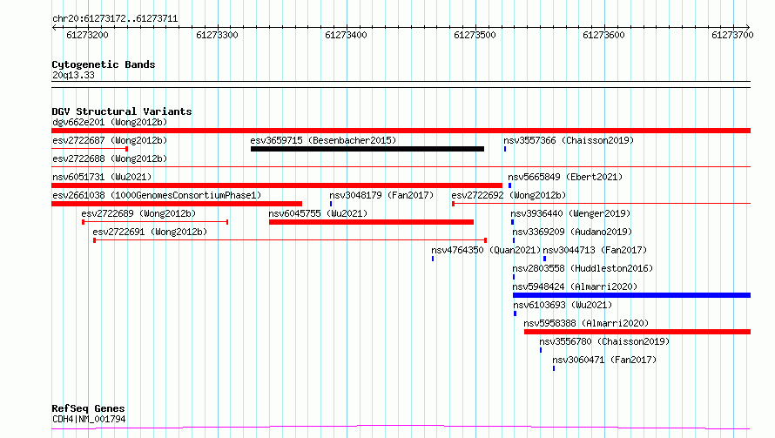Click the red nsv5958388 variant bar
This screenshot has width=775, height=438.
(x=637, y=332)
